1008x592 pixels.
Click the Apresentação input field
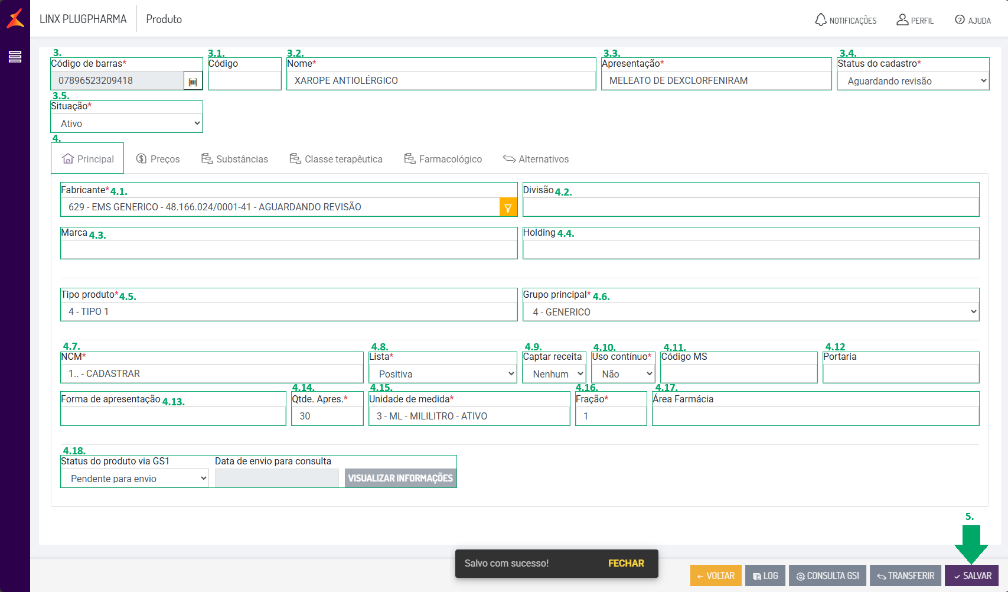pos(716,80)
